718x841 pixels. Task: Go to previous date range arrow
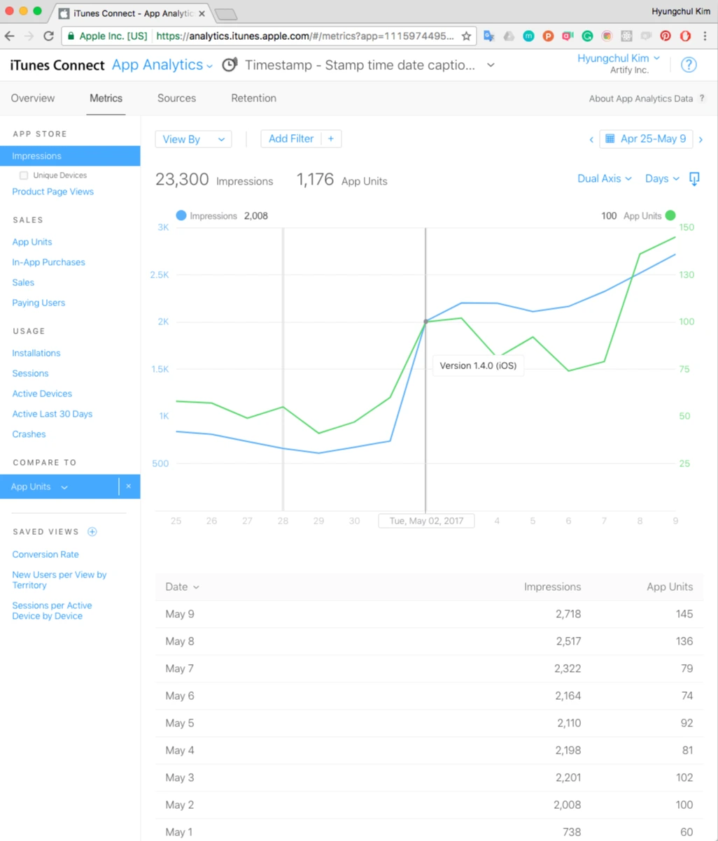point(591,139)
